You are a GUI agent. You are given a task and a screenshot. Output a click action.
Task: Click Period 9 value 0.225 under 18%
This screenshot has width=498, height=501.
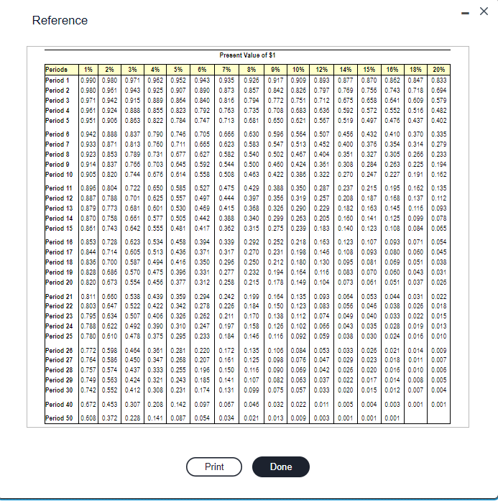coord(415,164)
